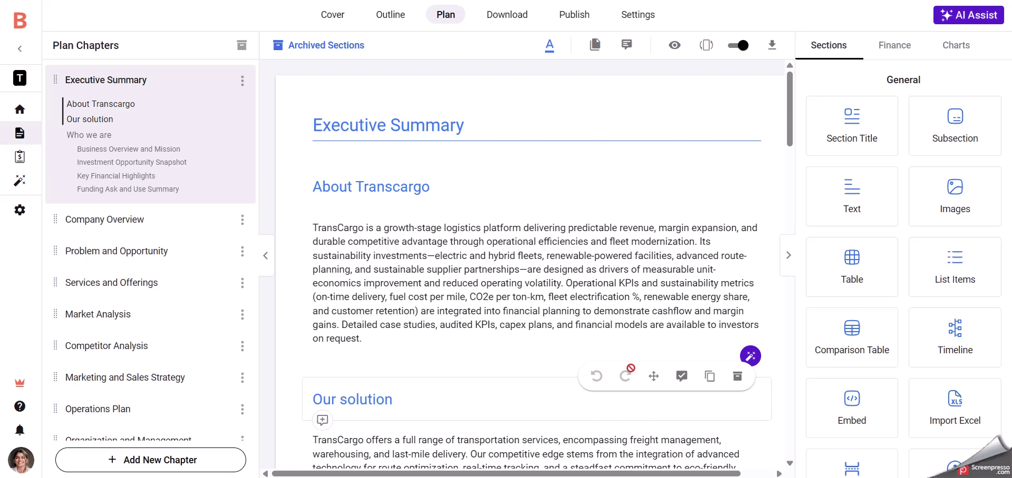Open Operations Plan options menu
Viewport: 1012px width, 478px height.
click(x=242, y=409)
